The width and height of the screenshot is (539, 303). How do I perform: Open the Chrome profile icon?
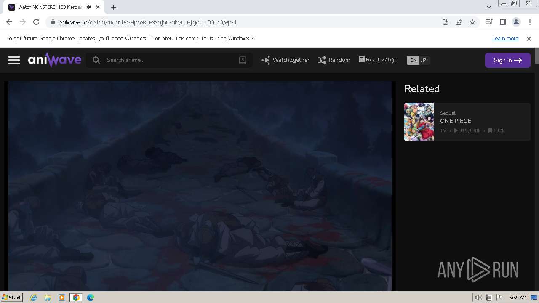[x=516, y=22]
